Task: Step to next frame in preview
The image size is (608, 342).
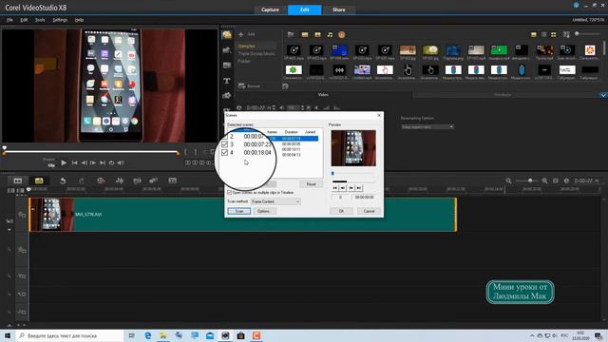Action: (x=93, y=162)
